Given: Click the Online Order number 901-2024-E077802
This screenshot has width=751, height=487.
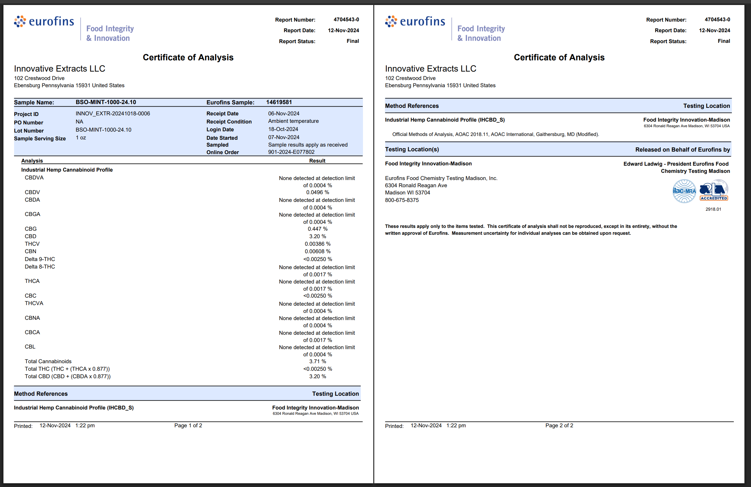Looking at the screenshot, I should click(291, 152).
